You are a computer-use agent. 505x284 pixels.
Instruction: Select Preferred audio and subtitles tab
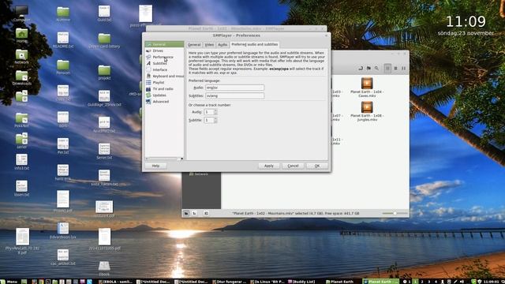pyautogui.click(x=254, y=44)
